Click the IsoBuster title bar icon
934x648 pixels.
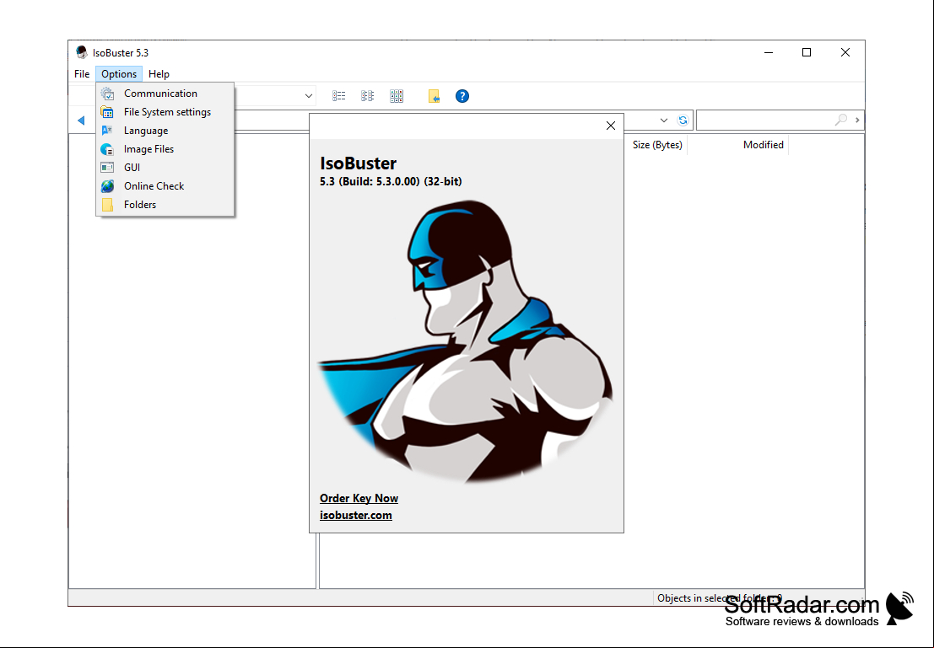[x=82, y=52]
